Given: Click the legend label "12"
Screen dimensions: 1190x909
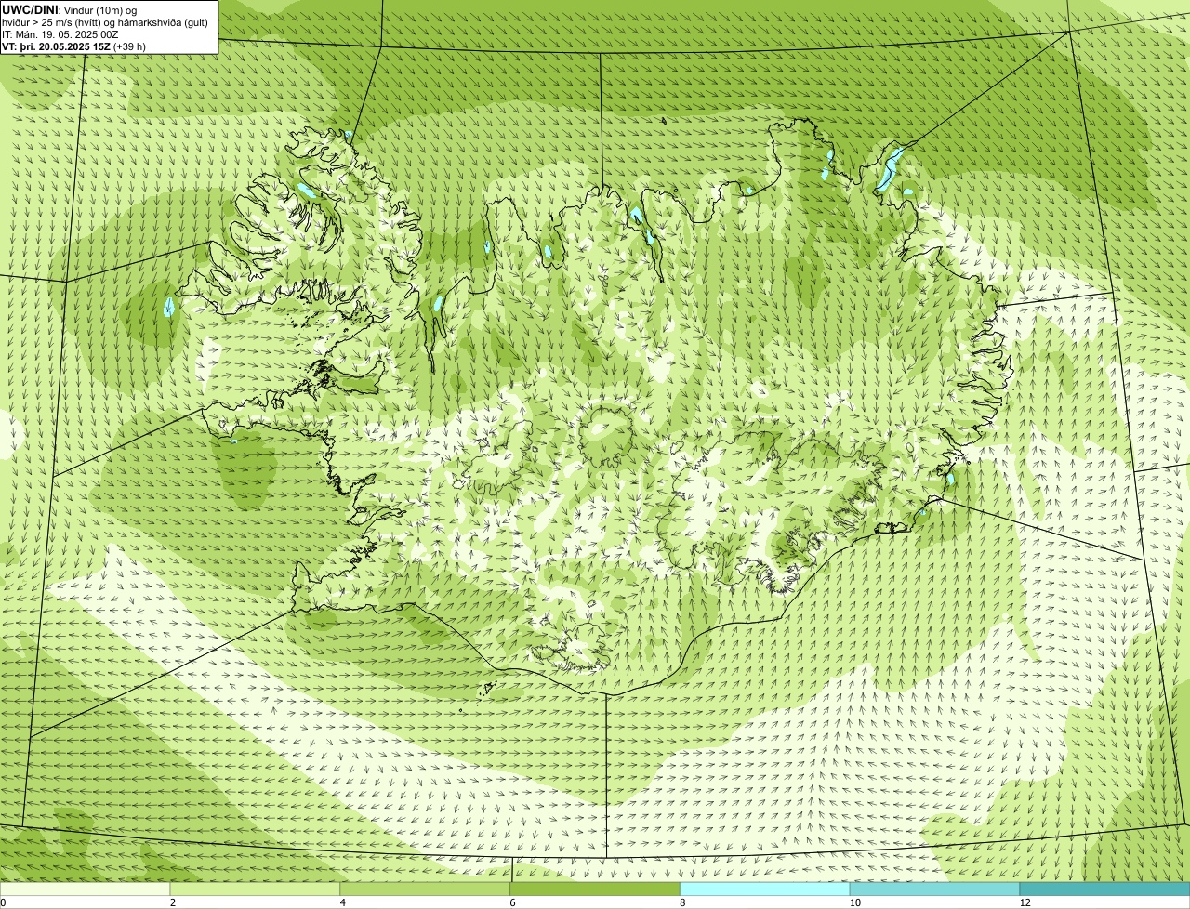Looking at the screenshot, I should [x=1025, y=902].
